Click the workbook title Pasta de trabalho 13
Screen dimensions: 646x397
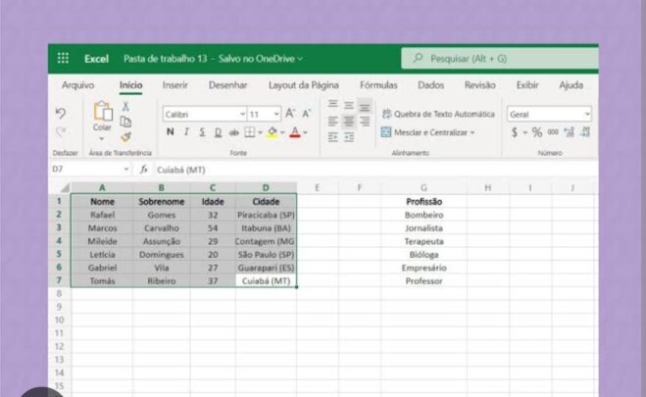(166, 59)
